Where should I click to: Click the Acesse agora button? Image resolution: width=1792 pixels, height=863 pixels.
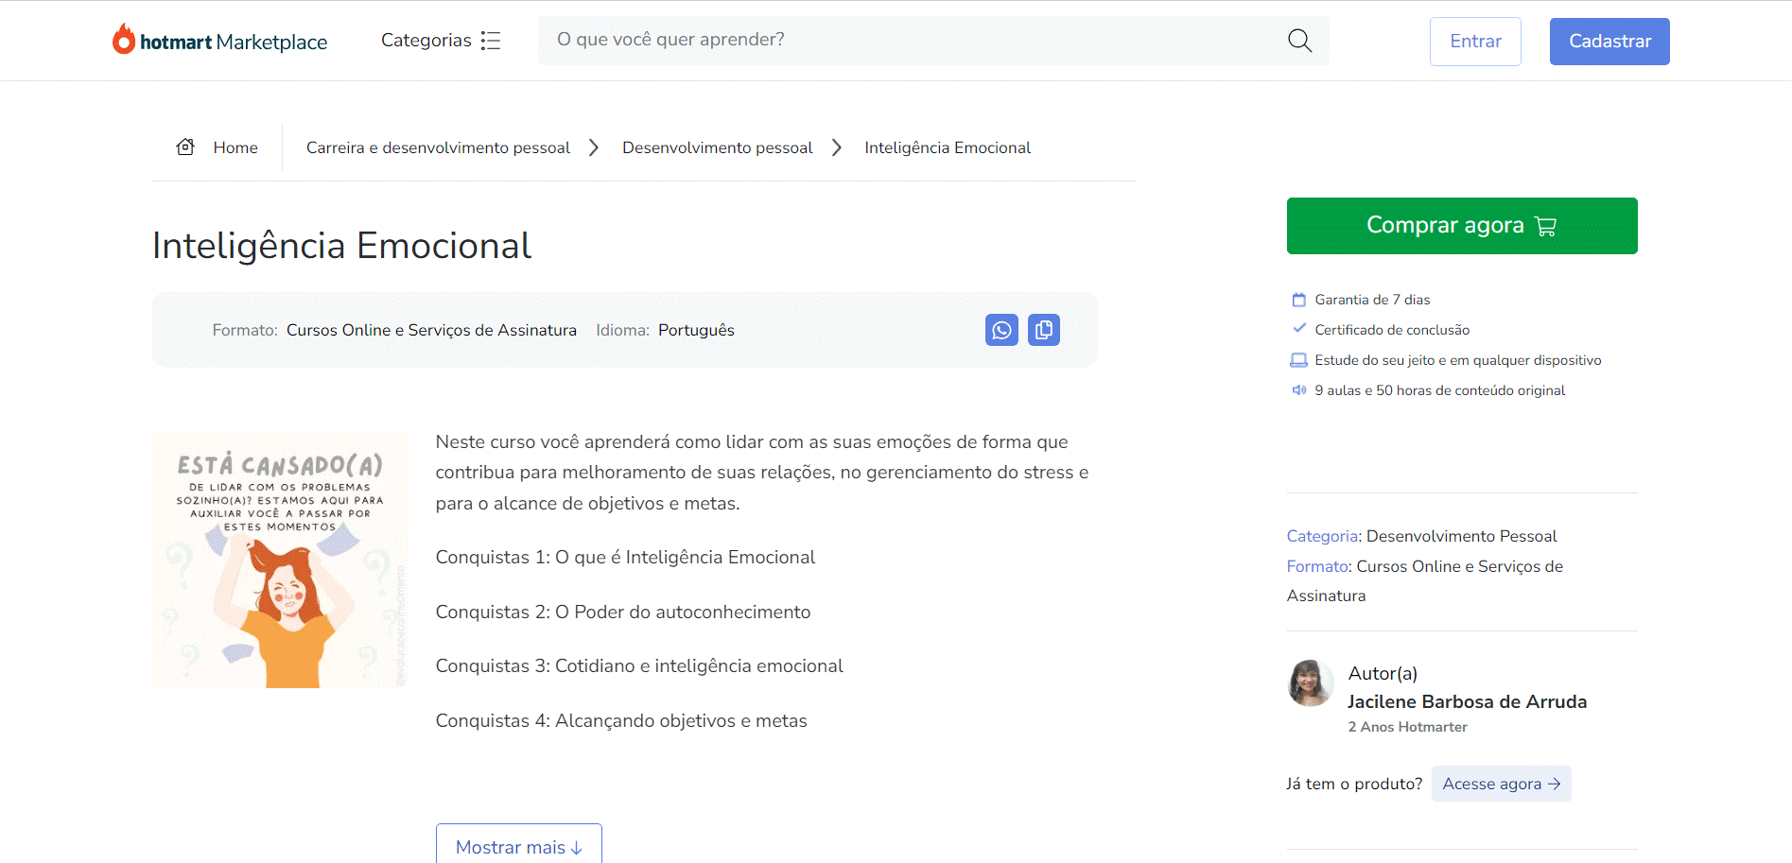point(1501,784)
